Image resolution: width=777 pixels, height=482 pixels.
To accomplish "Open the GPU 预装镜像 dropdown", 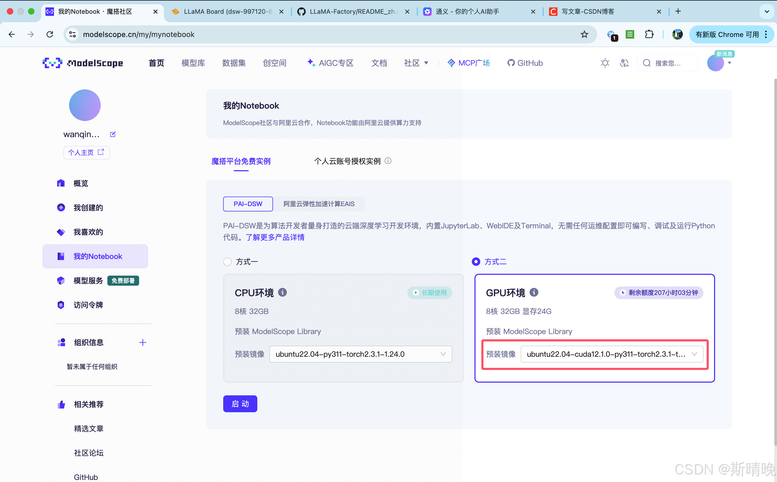I will point(611,354).
